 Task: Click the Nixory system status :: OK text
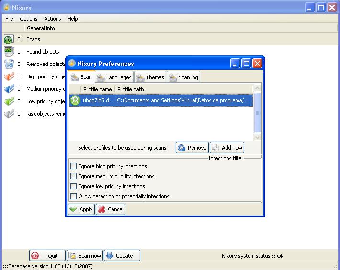pyautogui.click(x=253, y=256)
